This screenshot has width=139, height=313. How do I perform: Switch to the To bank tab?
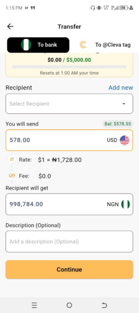pyautogui.click(x=38, y=45)
